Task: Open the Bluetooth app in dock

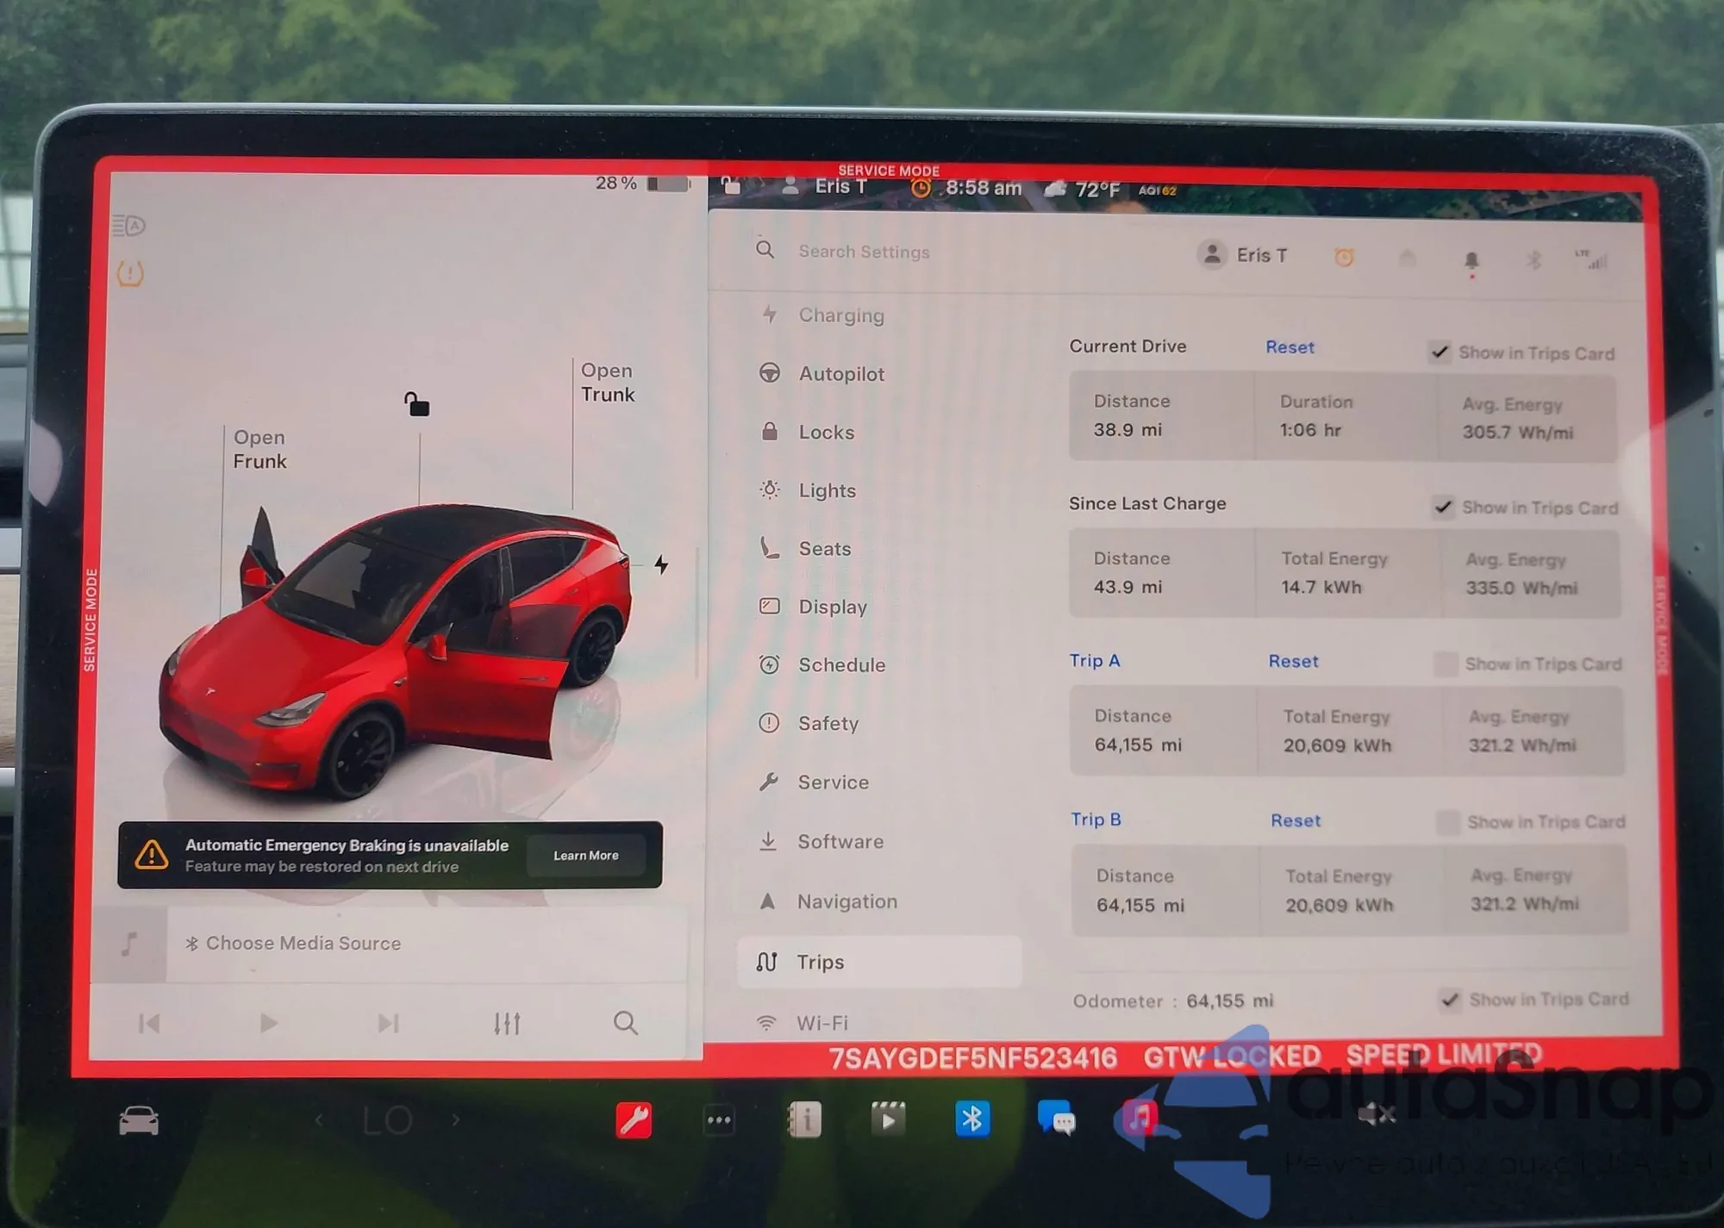Action: pyautogui.click(x=971, y=1119)
